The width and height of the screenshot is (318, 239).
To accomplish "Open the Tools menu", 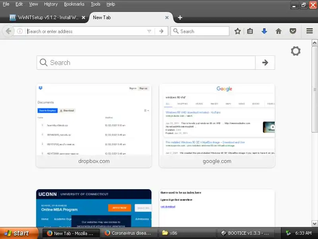I will (x=95, y=4).
